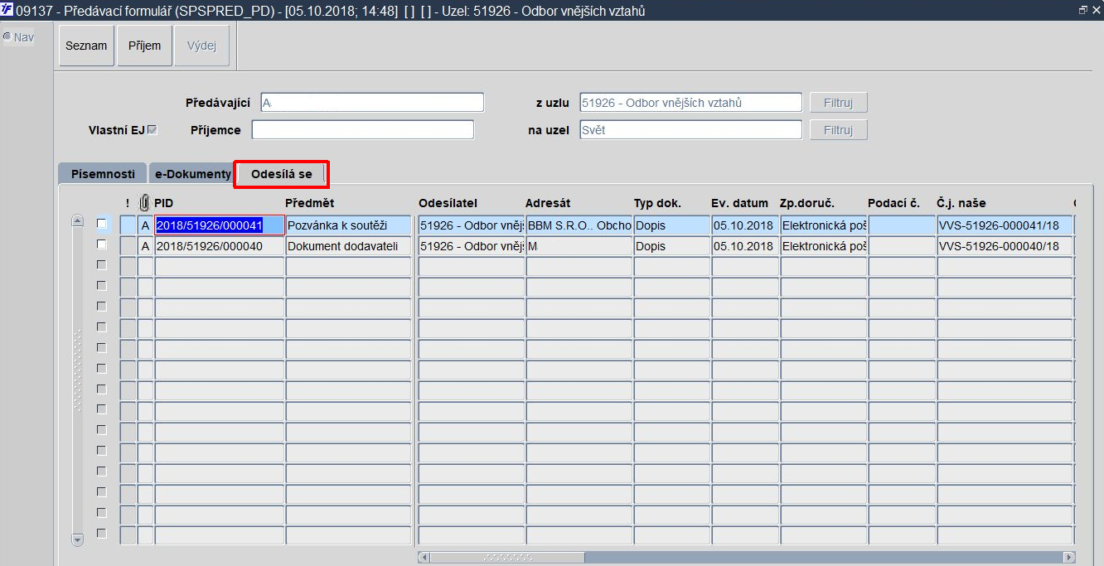1104x566 pixels.
Task: Click the horizontal scrollbar thumb
Action: click(507, 558)
